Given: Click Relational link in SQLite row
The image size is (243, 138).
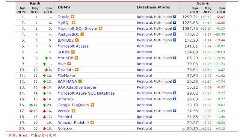Looking at the screenshot, I should tap(144, 52).
